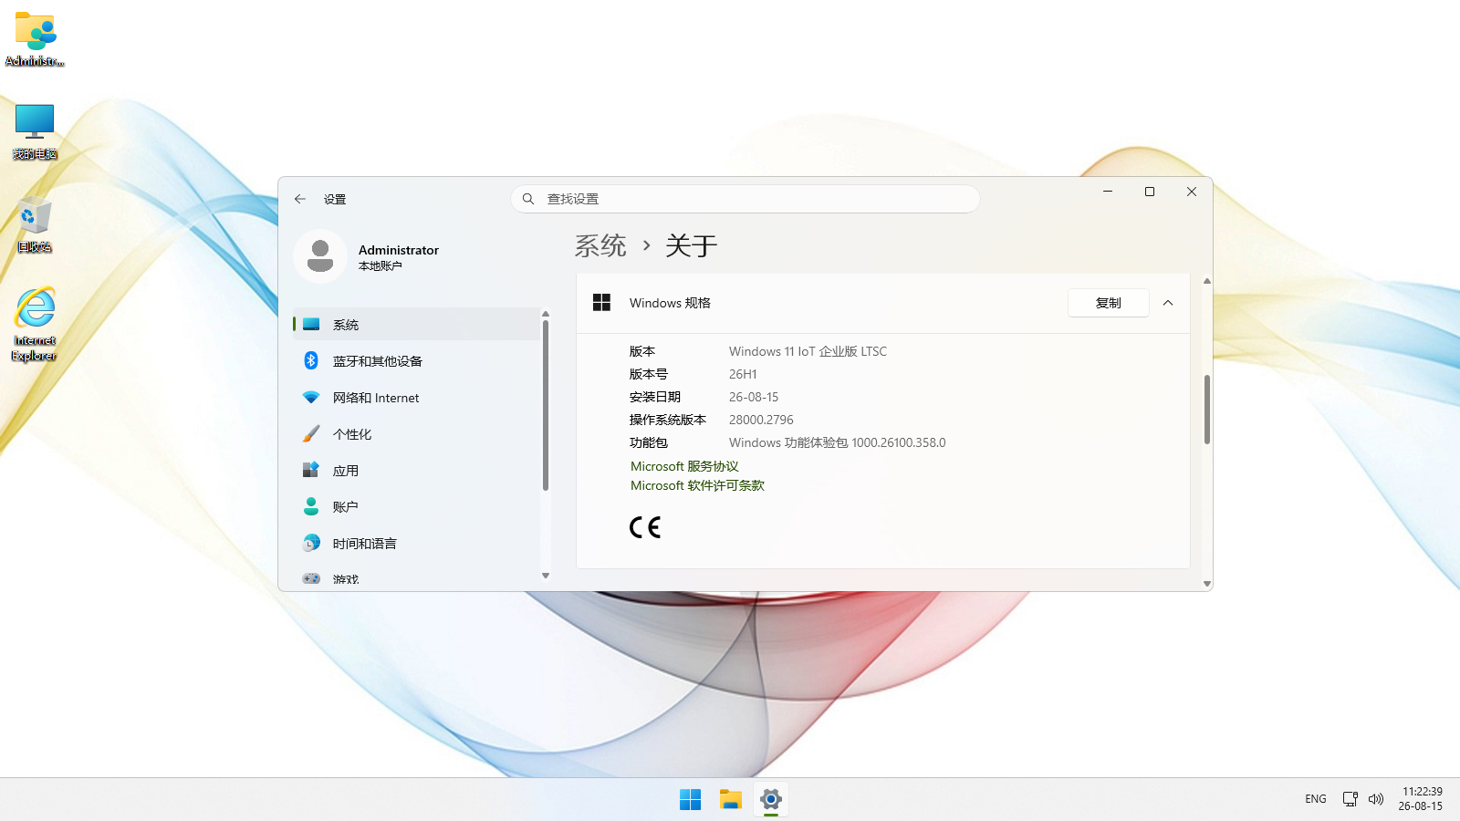This screenshot has width=1460, height=821.
Task: Open 蓝牙和其他设备 settings category
Action: pyautogui.click(x=417, y=361)
